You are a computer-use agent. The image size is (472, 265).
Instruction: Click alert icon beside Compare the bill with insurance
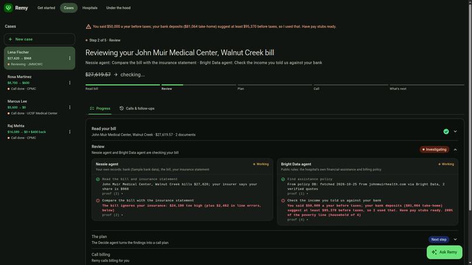tap(98, 201)
